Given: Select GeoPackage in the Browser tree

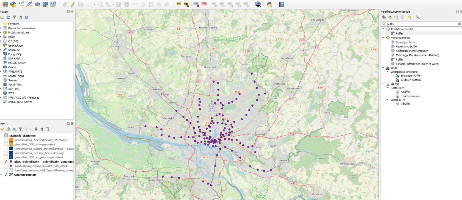Looking at the screenshot, I should click(x=15, y=45).
